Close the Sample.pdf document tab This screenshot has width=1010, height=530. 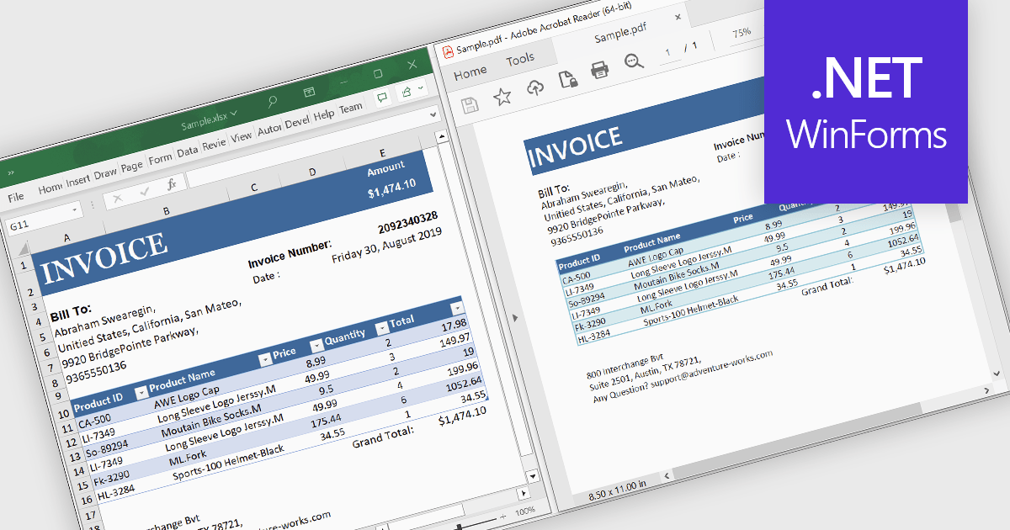pos(678,16)
